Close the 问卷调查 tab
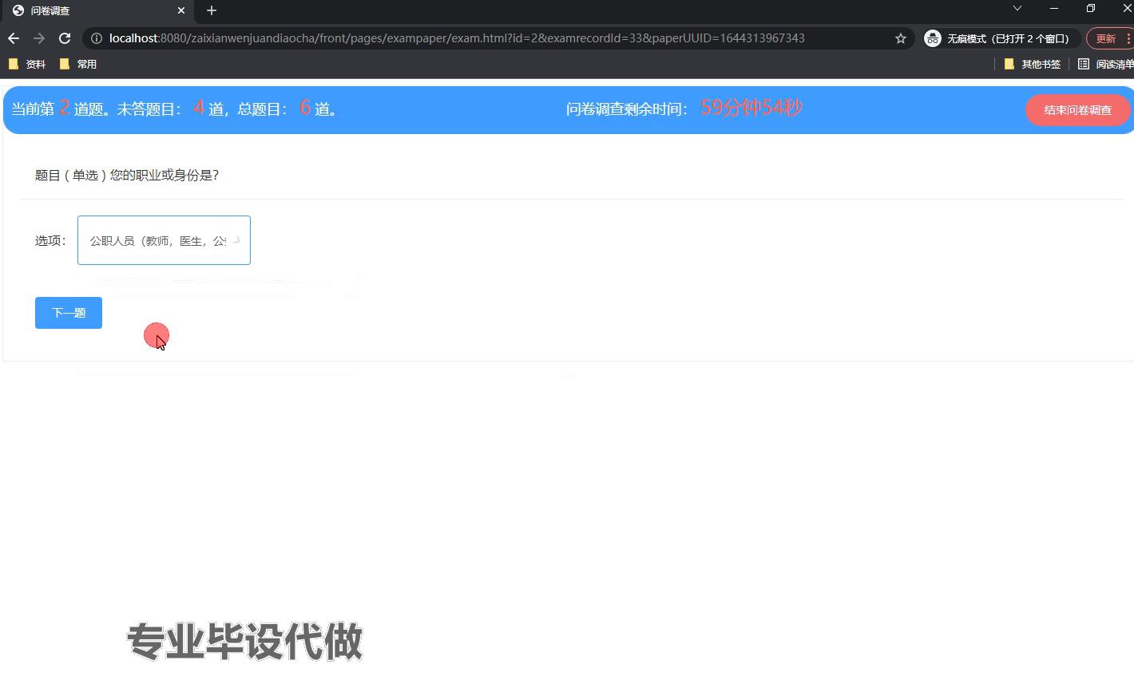This screenshot has width=1134, height=680. [181, 10]
